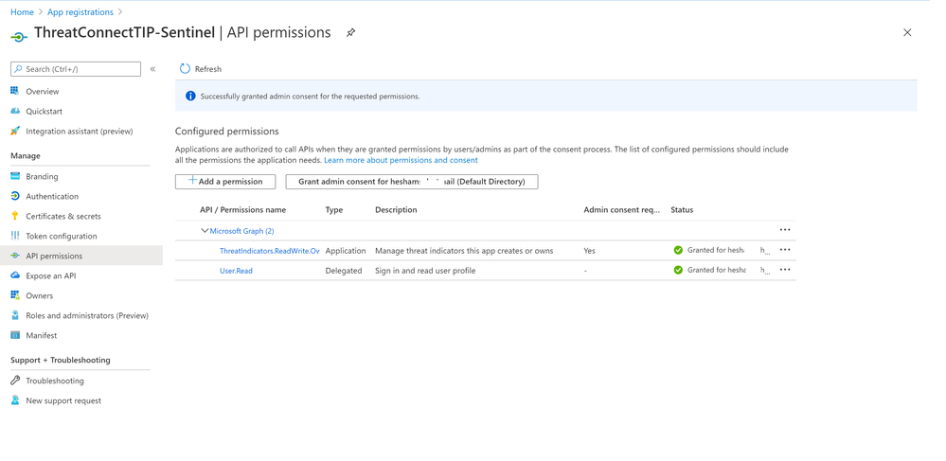Click the info icon in the consent banner
946x461 pixels.
[190, 96]
